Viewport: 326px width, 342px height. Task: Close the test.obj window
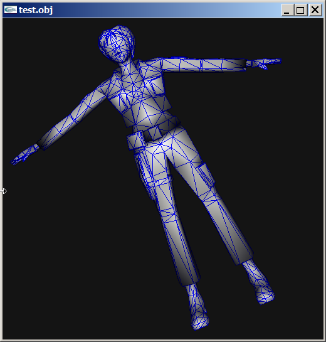(315, 10)
